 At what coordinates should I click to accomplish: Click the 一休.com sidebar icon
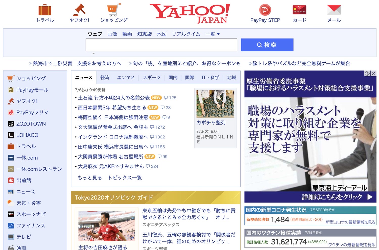[x=11, y=158]
